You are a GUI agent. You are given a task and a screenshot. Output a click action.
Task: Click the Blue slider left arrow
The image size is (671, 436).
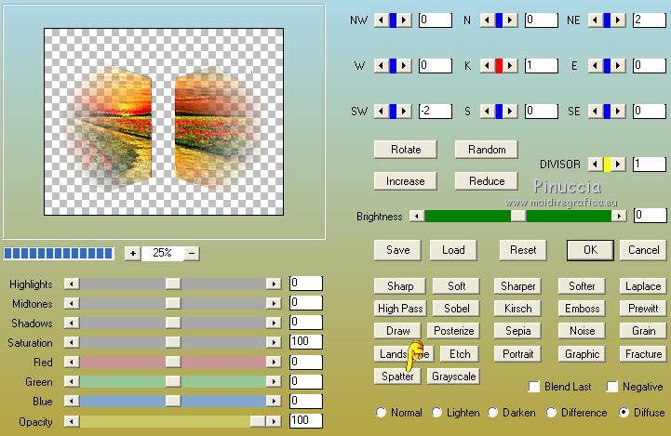tap(72, 401)
